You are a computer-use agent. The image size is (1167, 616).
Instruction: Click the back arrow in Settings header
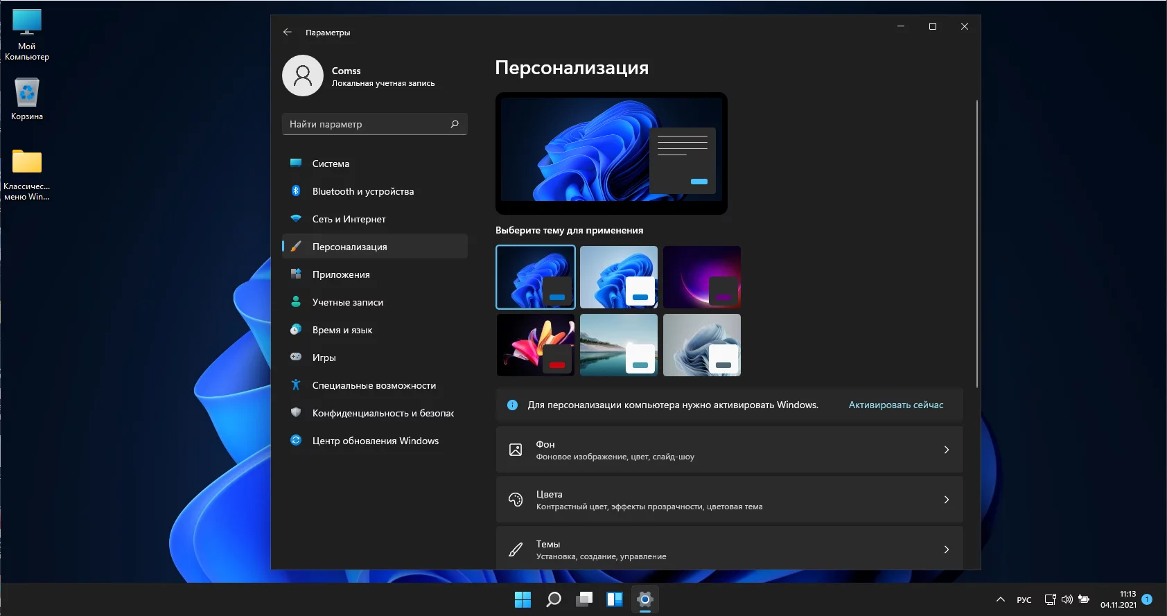(288, 32)
